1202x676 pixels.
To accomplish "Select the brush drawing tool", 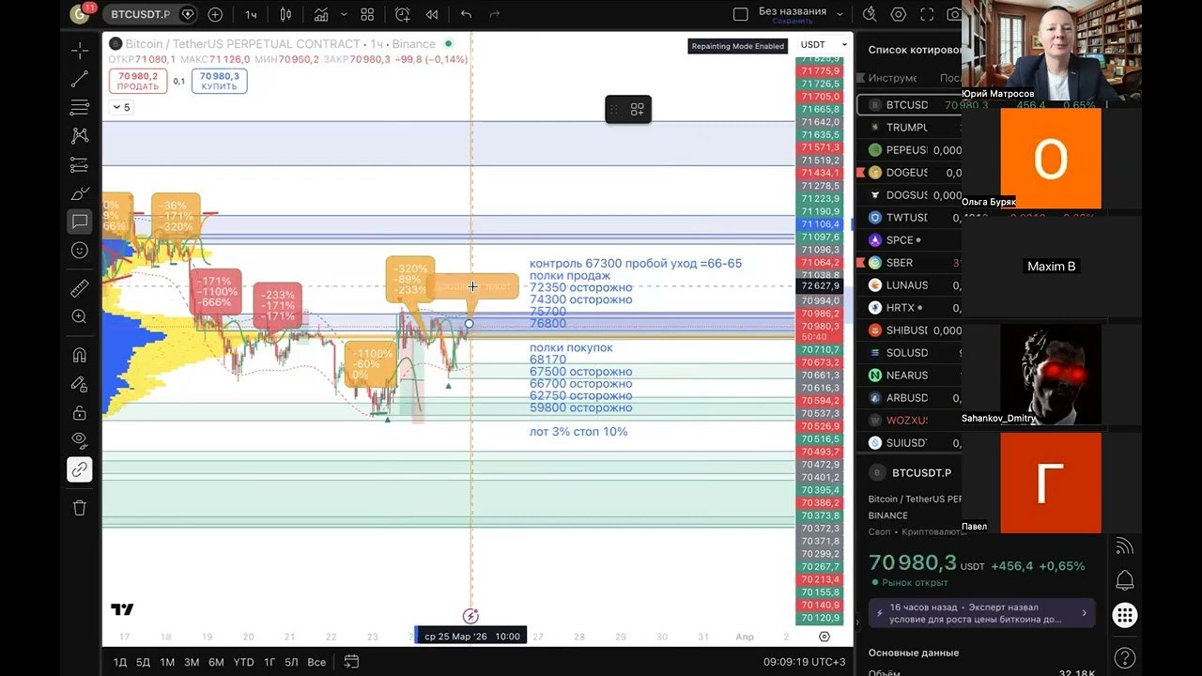I will [x=80, y=193].
